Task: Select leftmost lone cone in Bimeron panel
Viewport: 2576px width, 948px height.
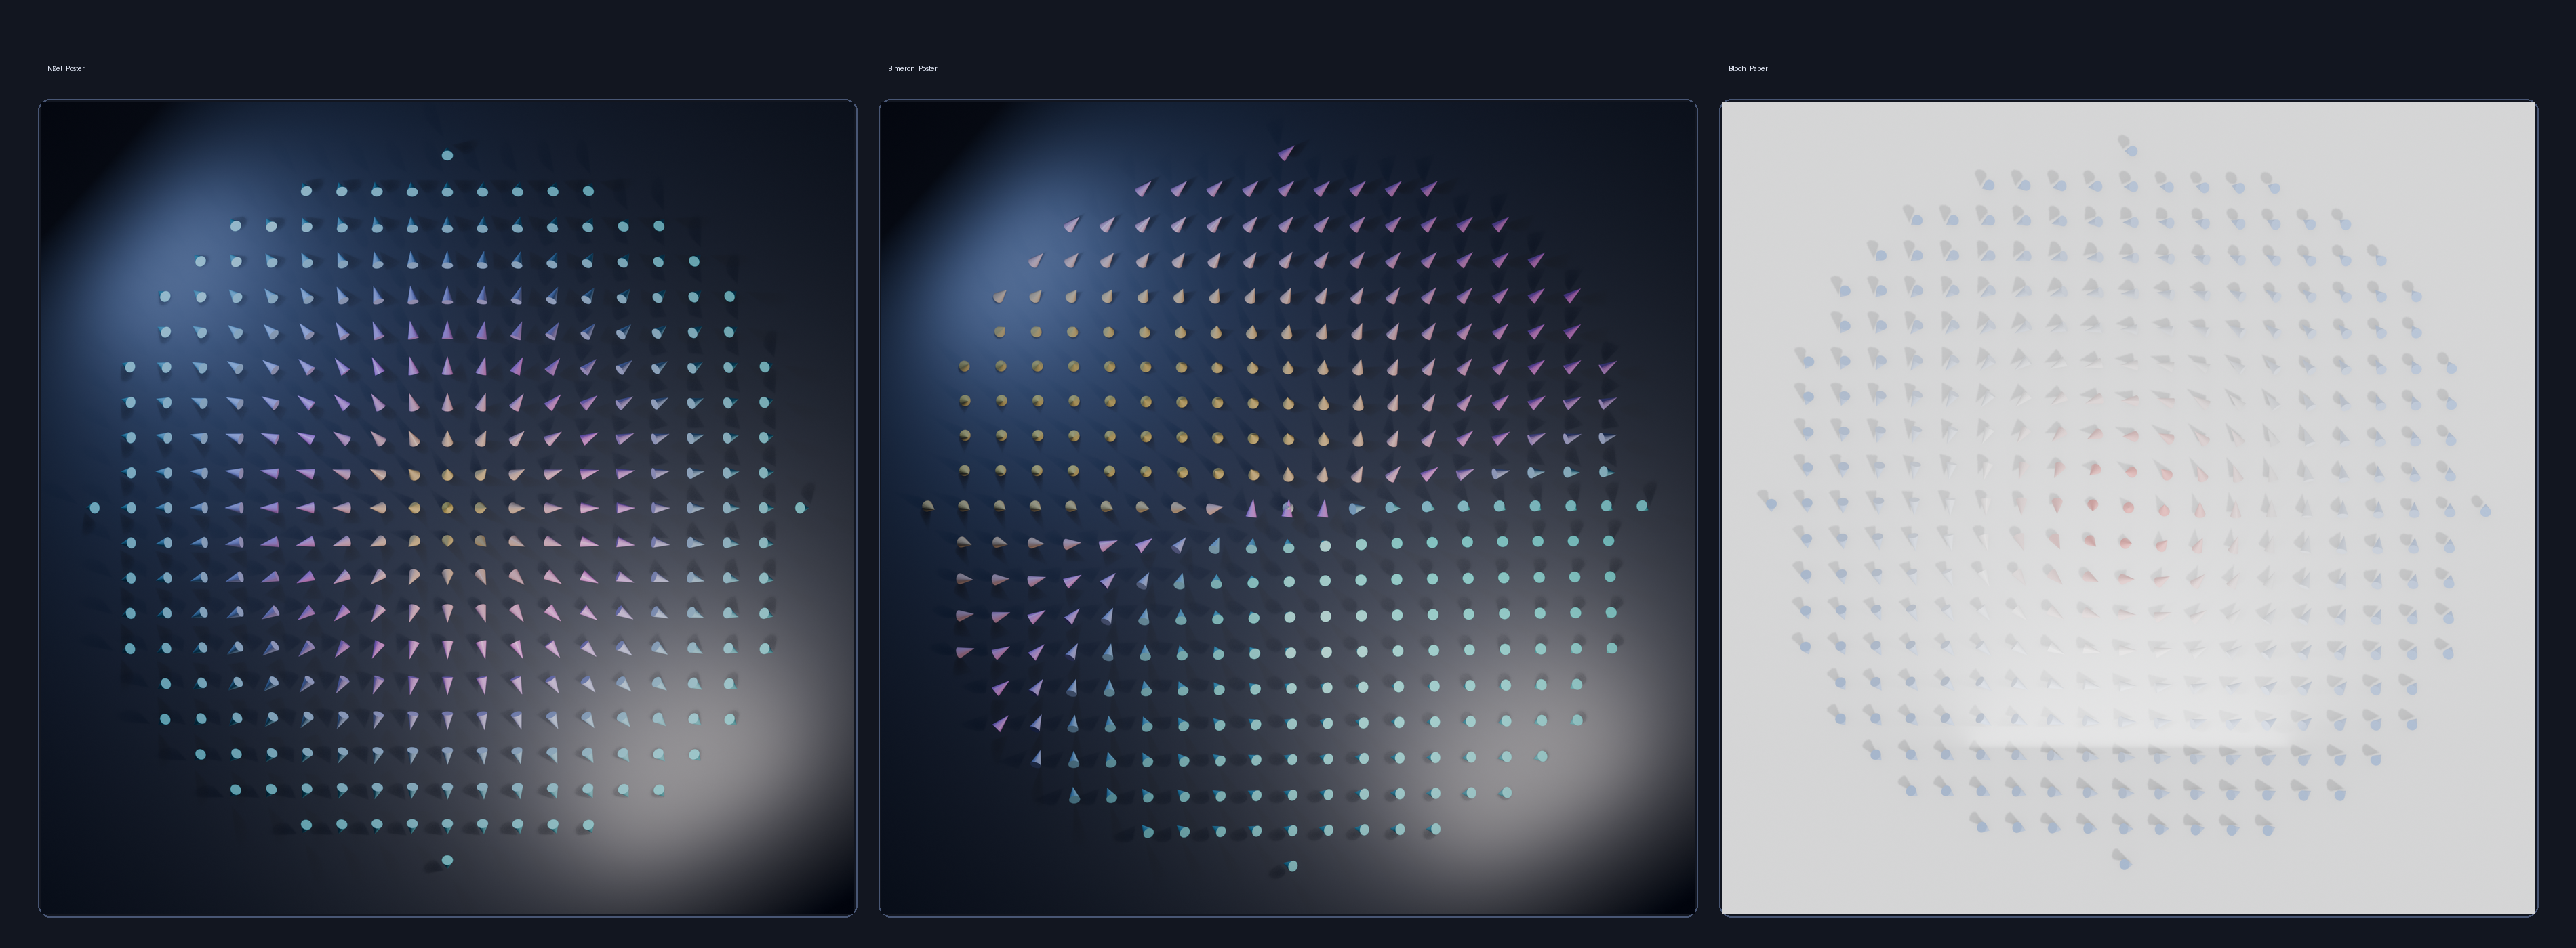Action: 928,507
